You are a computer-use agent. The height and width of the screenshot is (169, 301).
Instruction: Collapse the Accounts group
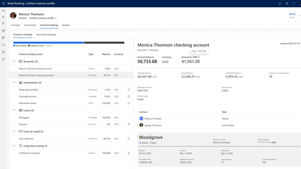point(14,61)
